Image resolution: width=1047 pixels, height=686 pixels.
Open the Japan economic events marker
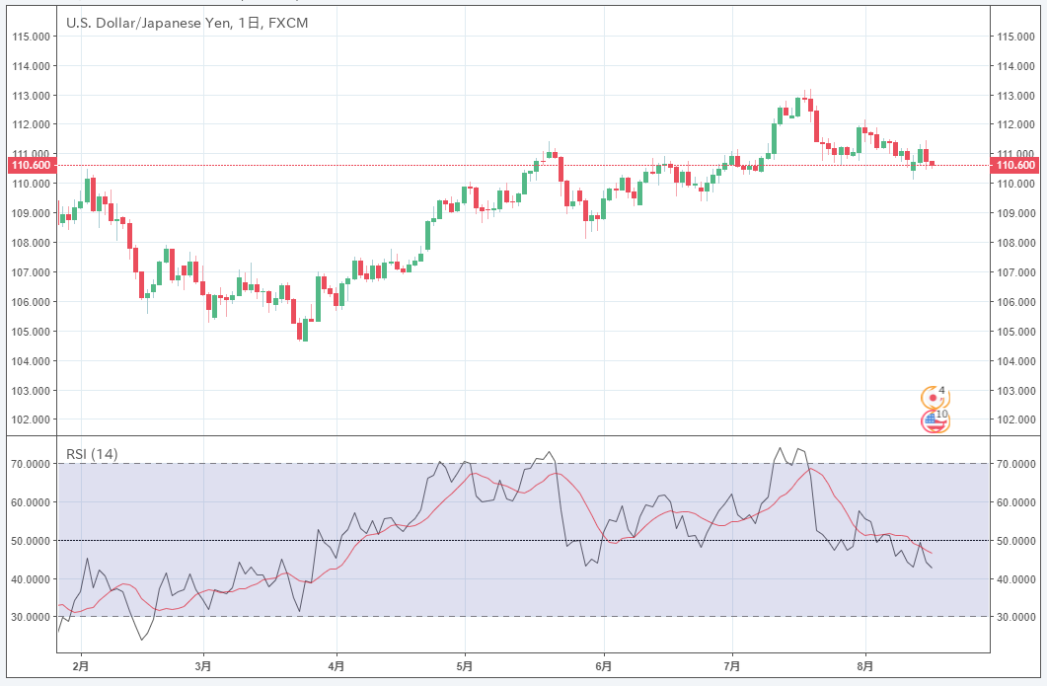pyautogui.click(x=935, y=398)
